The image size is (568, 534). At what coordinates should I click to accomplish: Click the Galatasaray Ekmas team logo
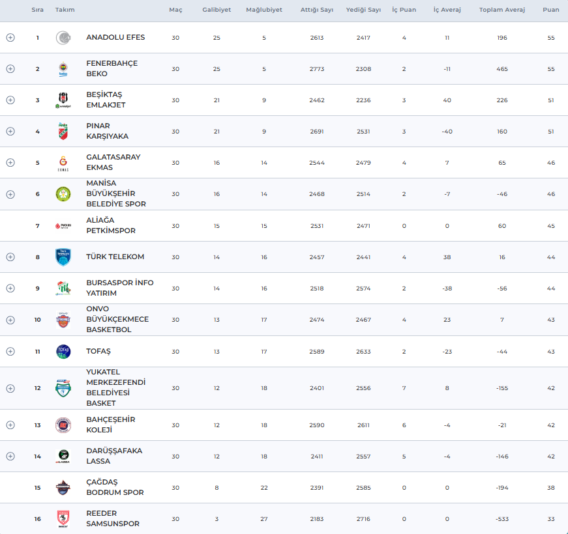pos(63,163)
